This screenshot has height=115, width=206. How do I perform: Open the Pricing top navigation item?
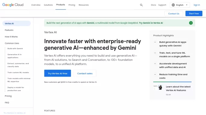[72, 5]
